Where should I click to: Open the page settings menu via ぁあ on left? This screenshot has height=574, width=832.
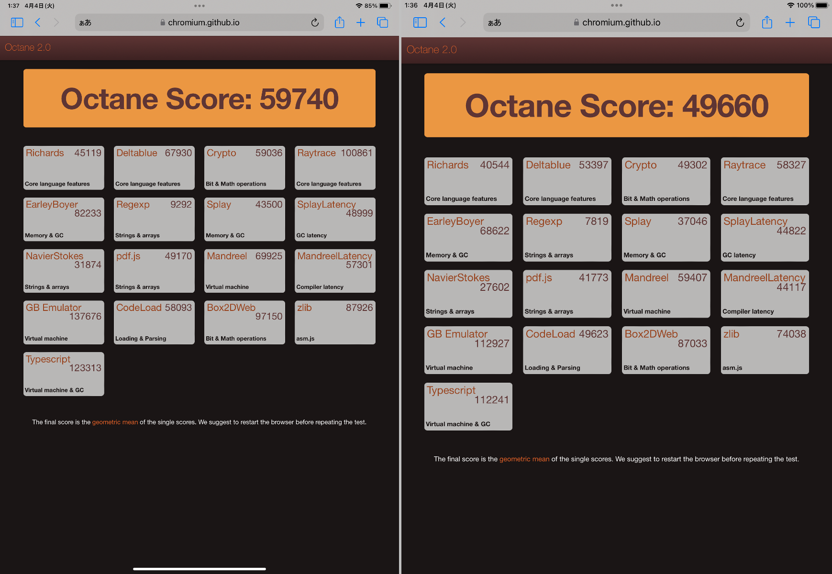pos(86,22)
